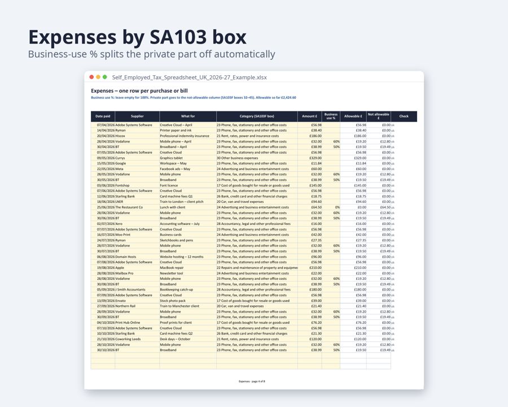508x407 pixels.
Task: Click the 'Xero' supplier cell
Action: [x=137, y=224]
